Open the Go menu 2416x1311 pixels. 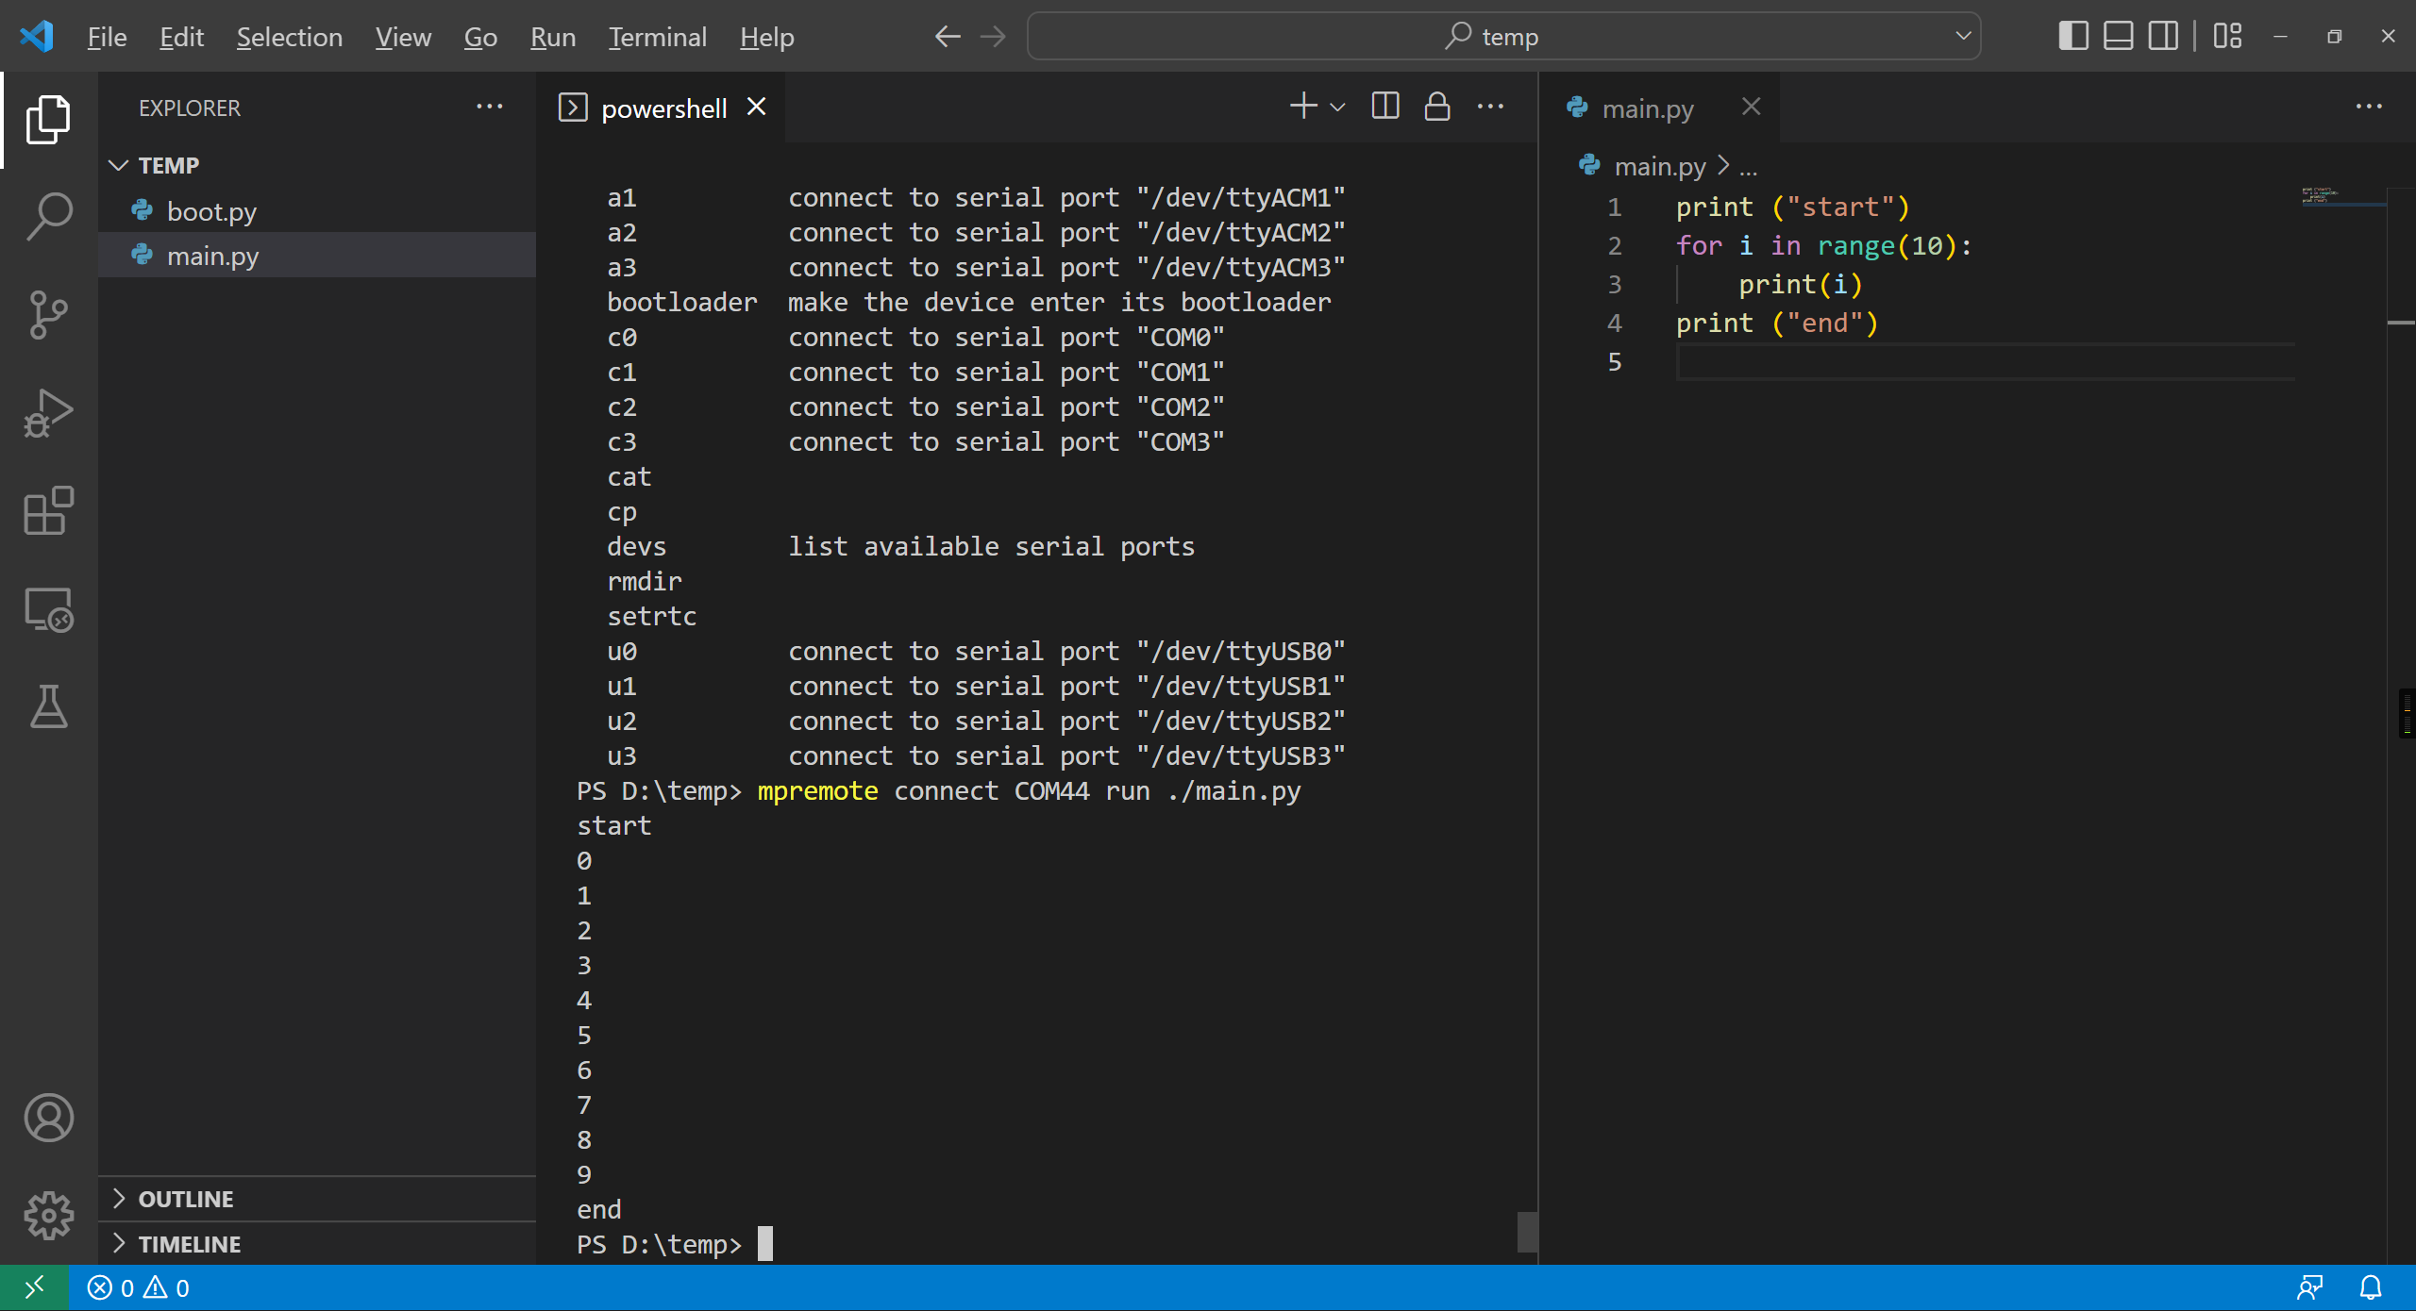click(x=480, y=37)
